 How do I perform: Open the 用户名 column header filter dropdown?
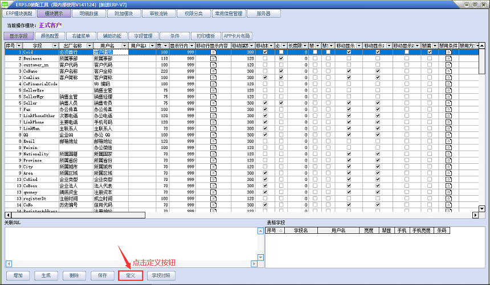(125, 46)
